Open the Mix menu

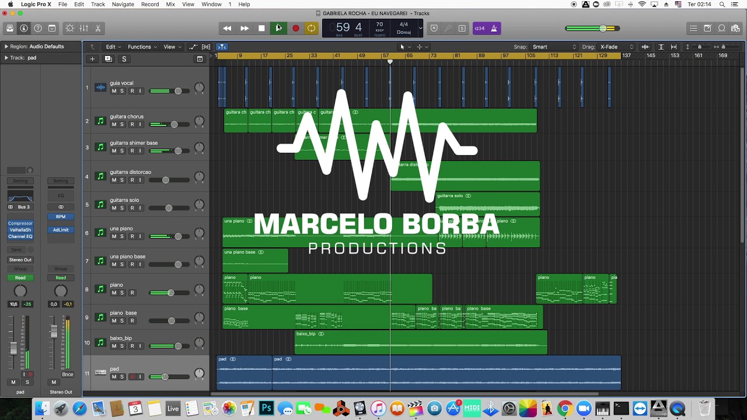pos(170,4)
